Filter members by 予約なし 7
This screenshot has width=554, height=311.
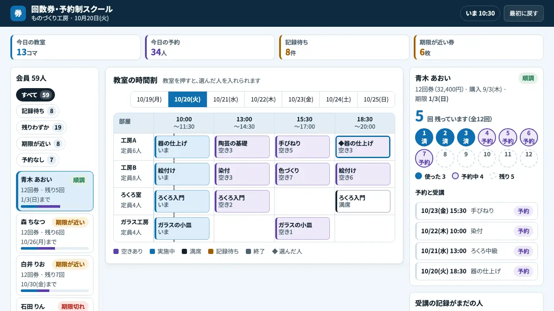coord(38,160)
